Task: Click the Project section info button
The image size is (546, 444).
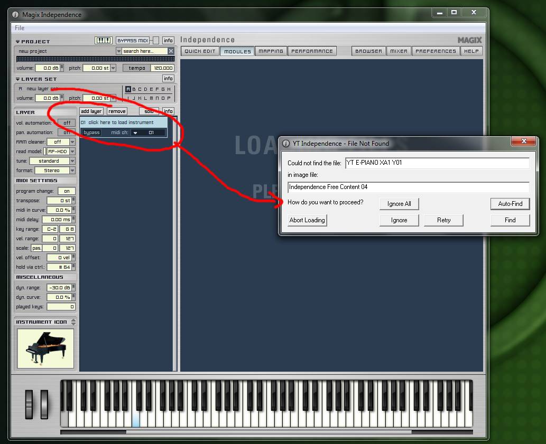Action: [168, 40]
